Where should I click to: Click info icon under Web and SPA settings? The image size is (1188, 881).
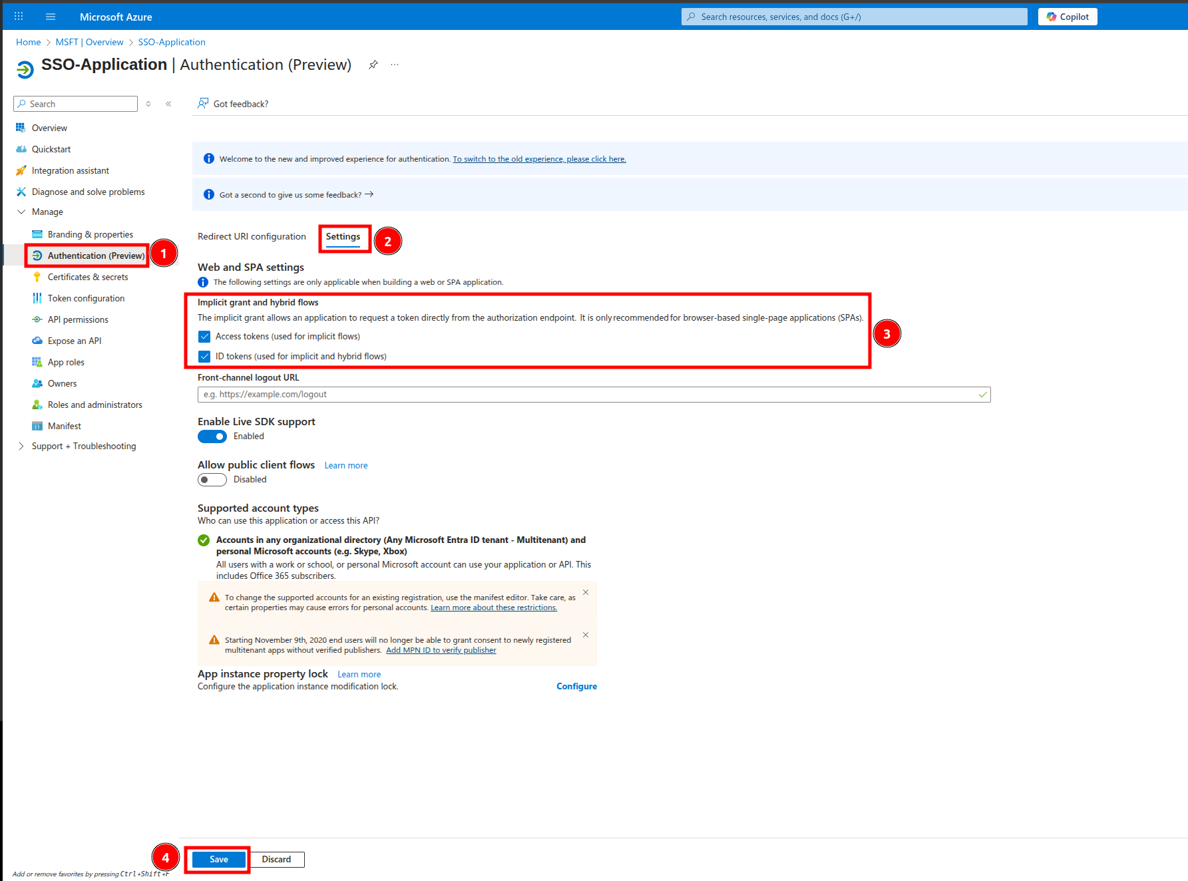[203, 282]
